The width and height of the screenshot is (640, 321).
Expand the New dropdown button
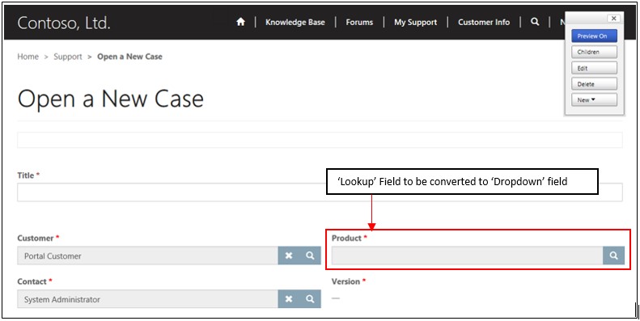pyautogui.click(x=594, y=100)
